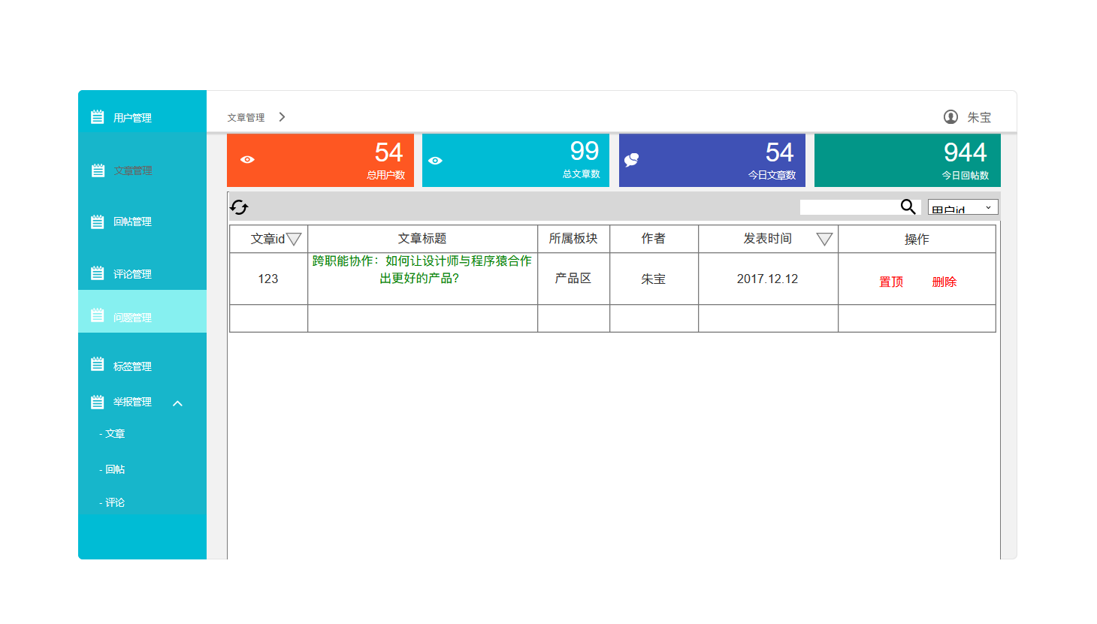Click 删除 for article 123
1097x624 pixels.
(x=944, y=282)
